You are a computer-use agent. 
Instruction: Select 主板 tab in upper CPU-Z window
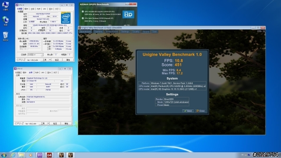[x=32, y=9]
